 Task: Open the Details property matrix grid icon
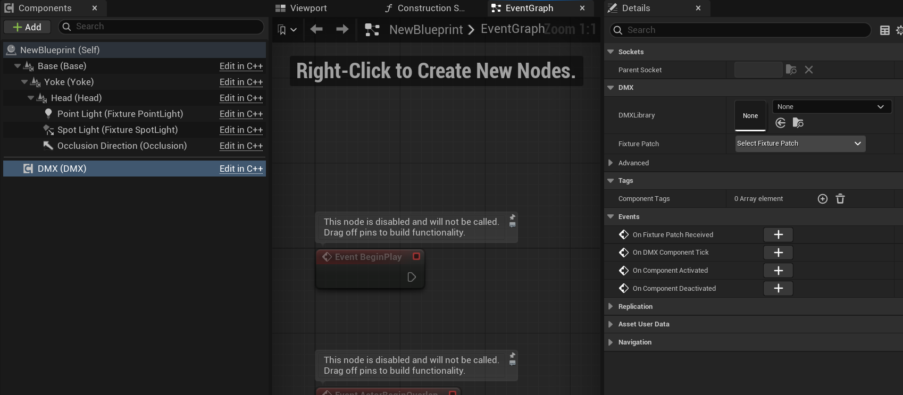885,30
